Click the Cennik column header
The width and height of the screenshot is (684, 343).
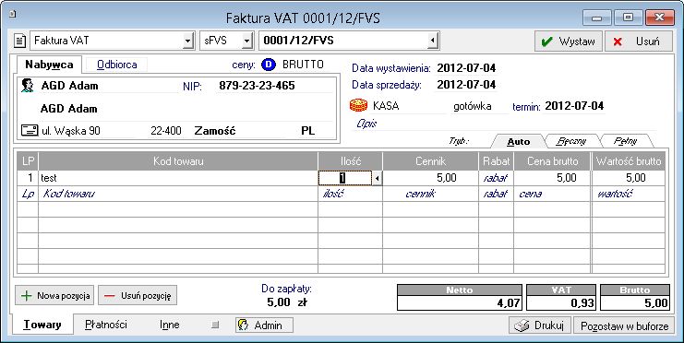click(x=430, y=161)
